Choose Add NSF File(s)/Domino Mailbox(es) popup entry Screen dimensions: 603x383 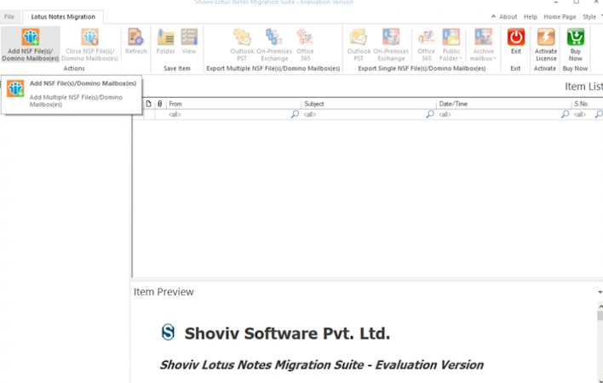72,94
